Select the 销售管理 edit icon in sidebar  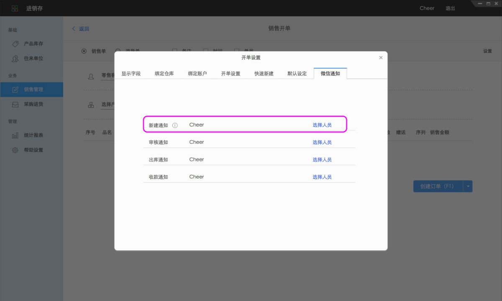click(15, 89)
